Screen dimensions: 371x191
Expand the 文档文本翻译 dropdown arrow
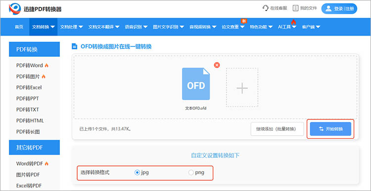click(x=117, y=27)
